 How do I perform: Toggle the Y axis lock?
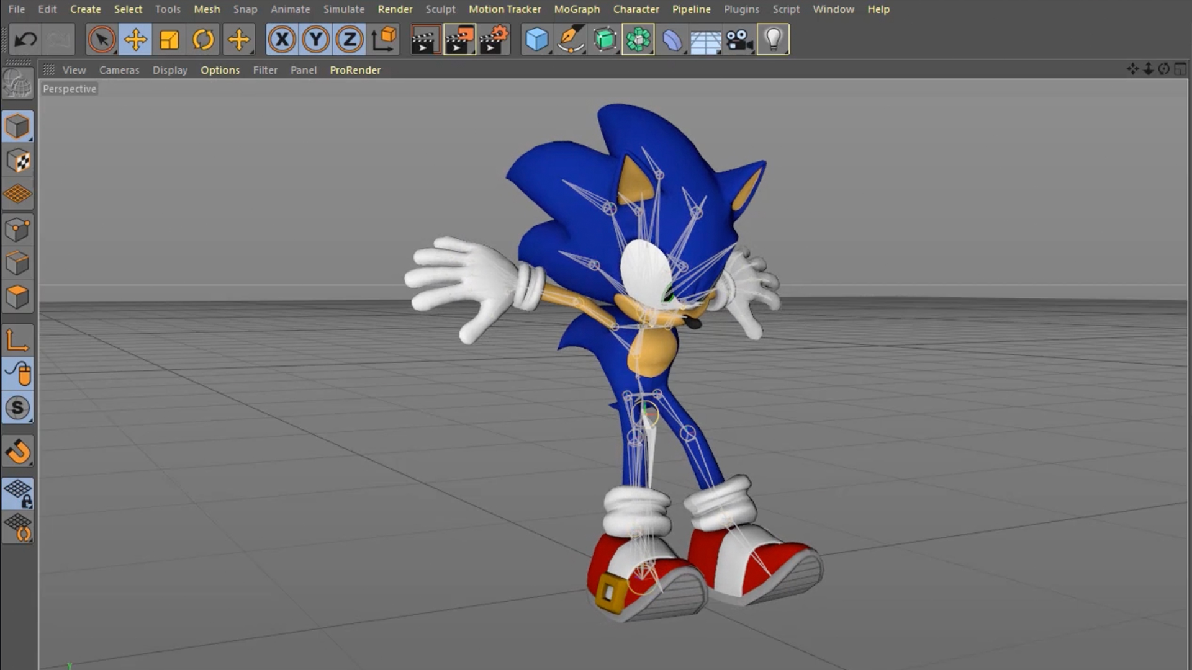pos(315,40)
